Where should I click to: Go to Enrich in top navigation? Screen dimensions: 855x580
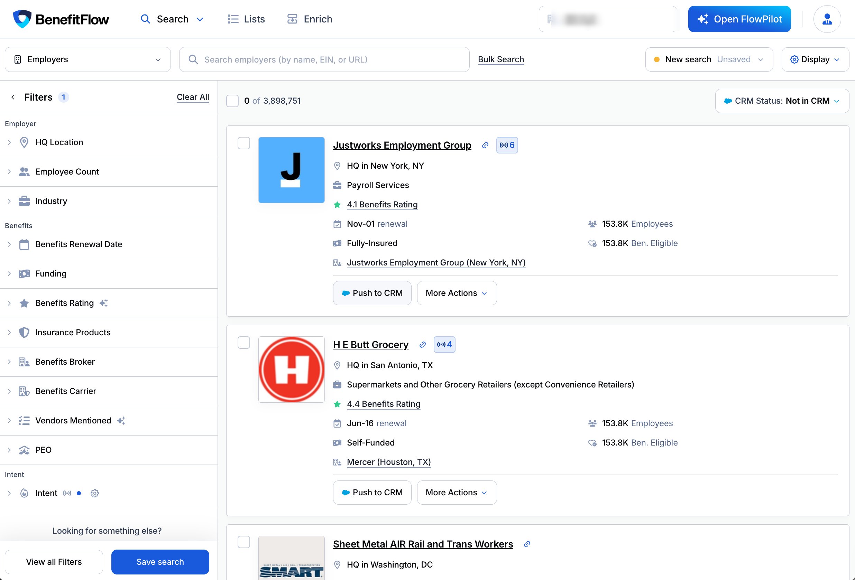click(310, 19)
